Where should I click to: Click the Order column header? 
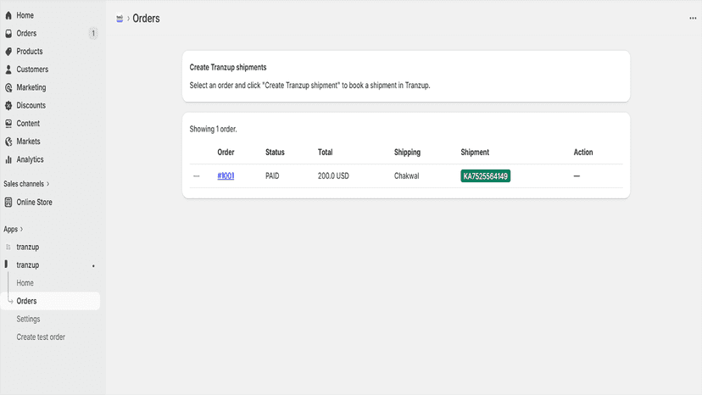click(x=226, y=153)
